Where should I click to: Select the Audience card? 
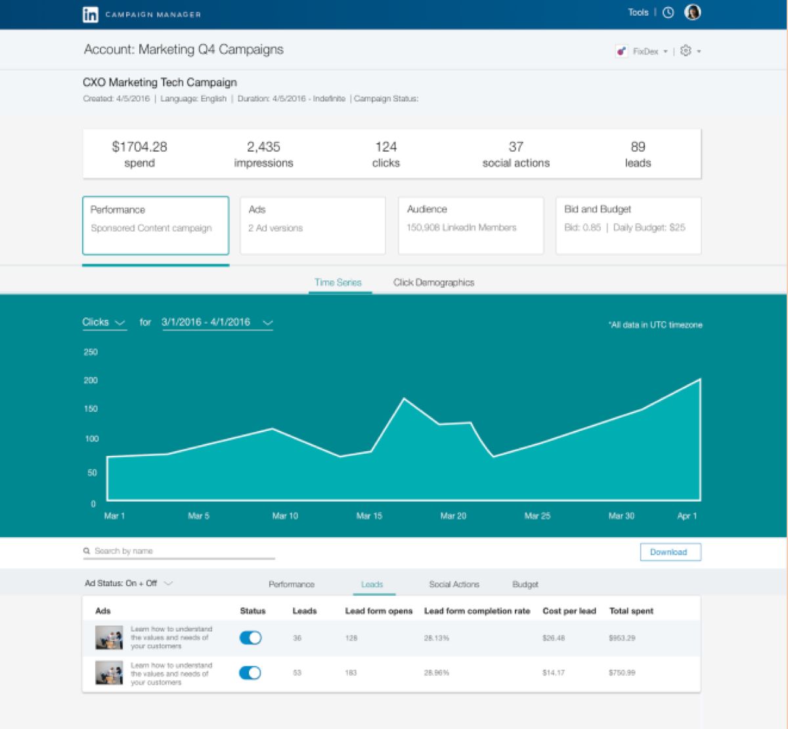coord(470,225)
